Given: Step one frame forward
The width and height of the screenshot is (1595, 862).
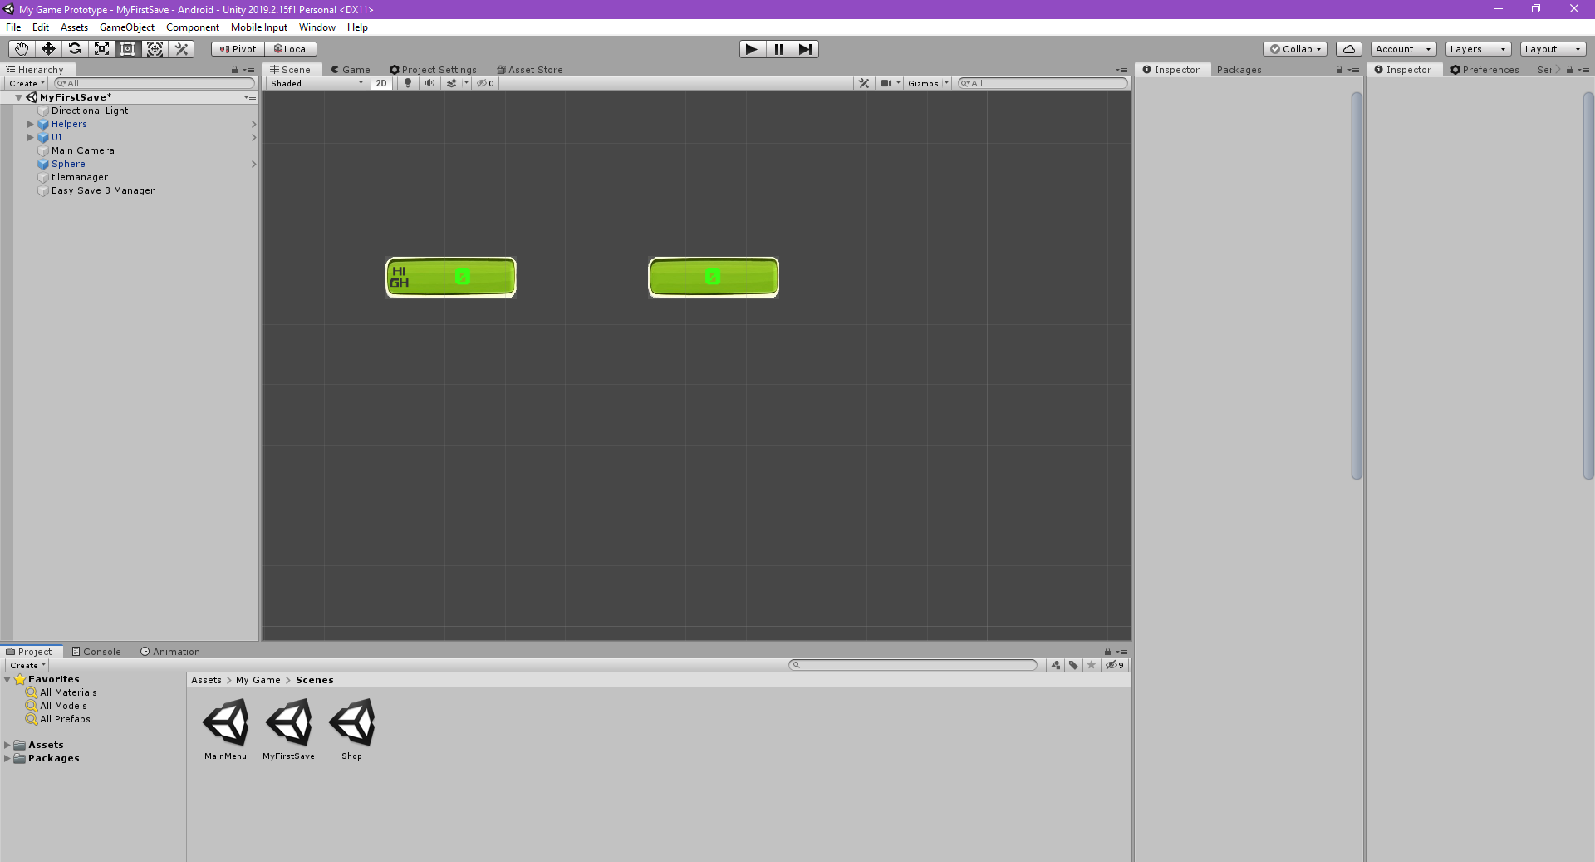Looking at the screenshot, I should click(805, 49).
